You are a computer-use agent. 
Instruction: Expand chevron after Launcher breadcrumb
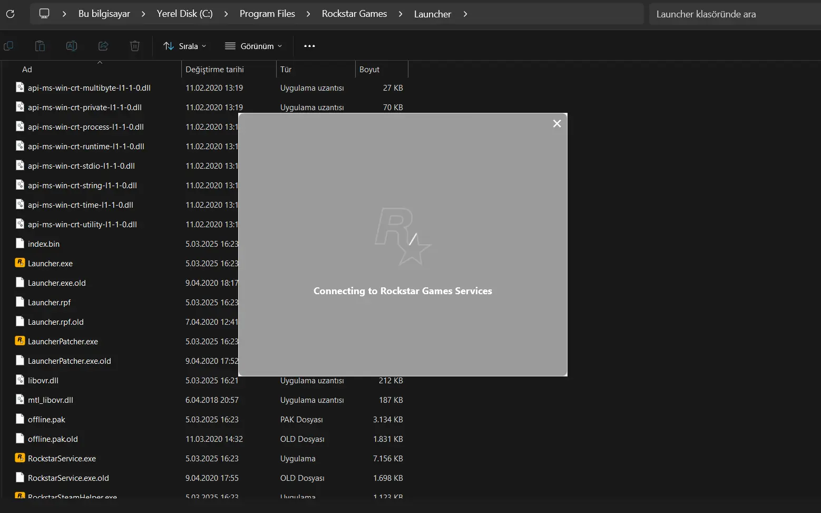(x=465, y=14)
